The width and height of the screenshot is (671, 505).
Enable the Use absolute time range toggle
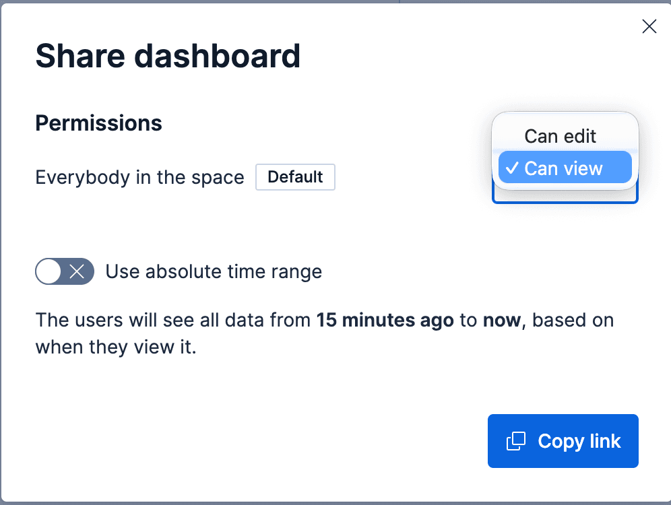coord(65,271)
